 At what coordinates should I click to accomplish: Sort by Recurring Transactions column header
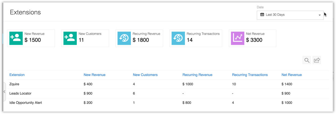coord(250,75)
